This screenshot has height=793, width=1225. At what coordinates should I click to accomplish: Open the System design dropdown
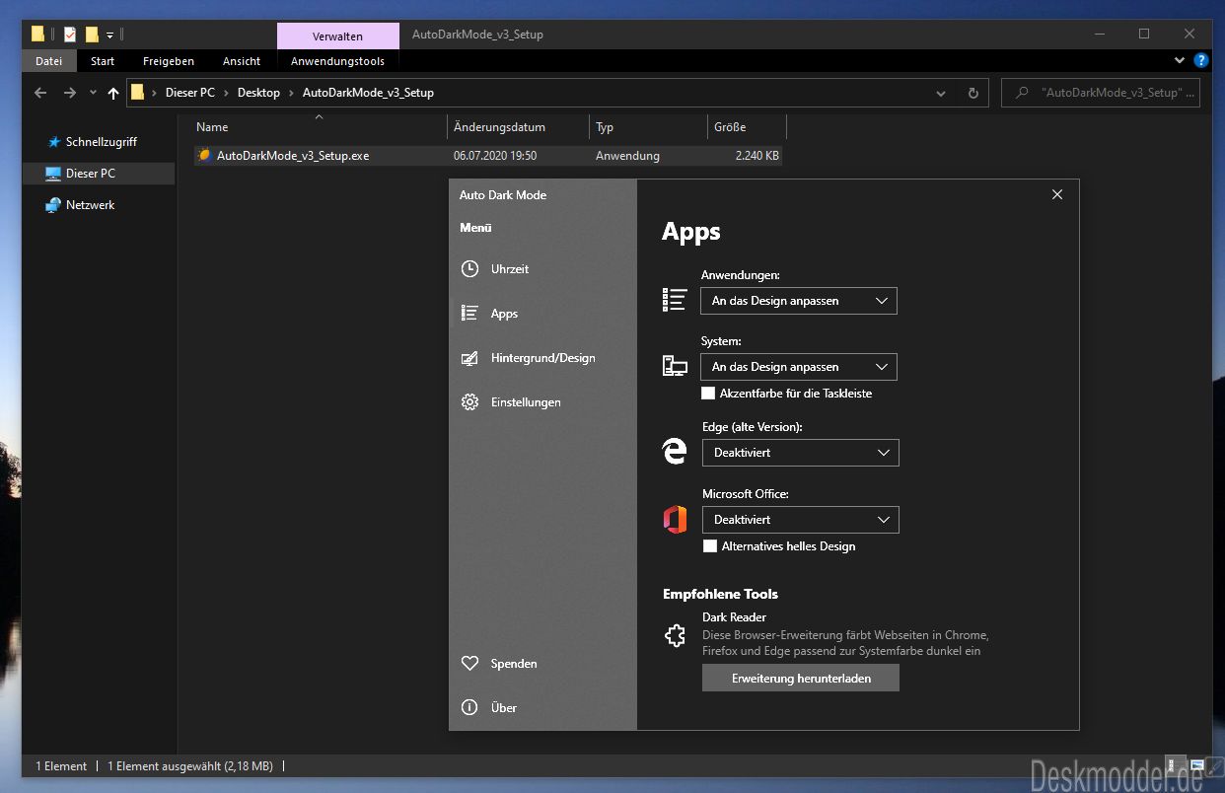tap(799, 367)
